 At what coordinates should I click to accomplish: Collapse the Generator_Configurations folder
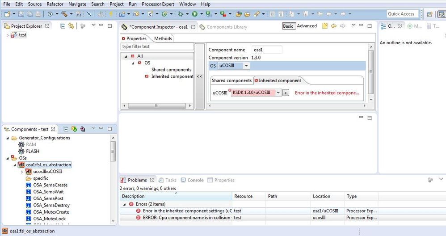pyautogui.click(x=8, y=138)
